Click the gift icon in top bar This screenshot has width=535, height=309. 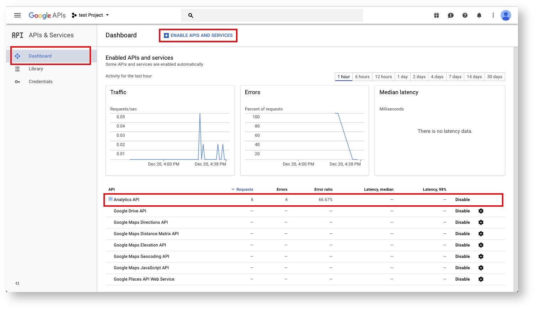[436, 15]
